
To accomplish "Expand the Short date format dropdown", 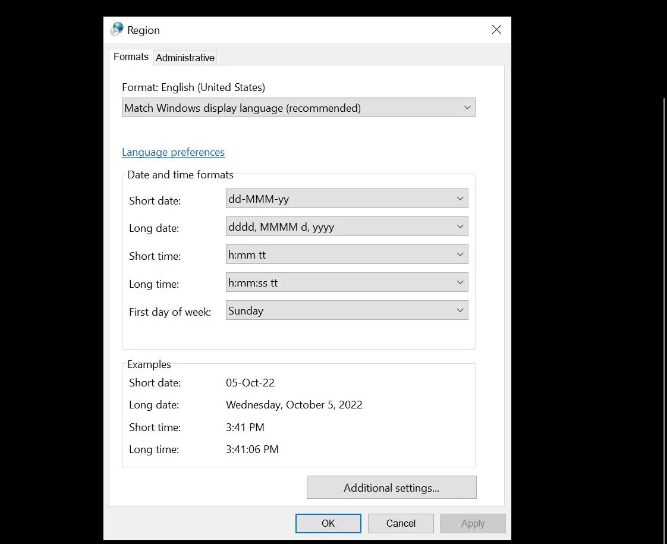I will 347,199.
